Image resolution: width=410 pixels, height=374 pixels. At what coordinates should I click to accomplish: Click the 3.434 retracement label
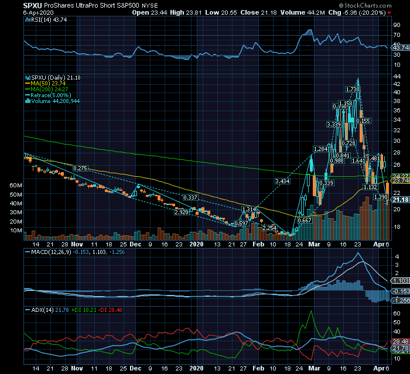pyautogui.click(x=282, y=181)
